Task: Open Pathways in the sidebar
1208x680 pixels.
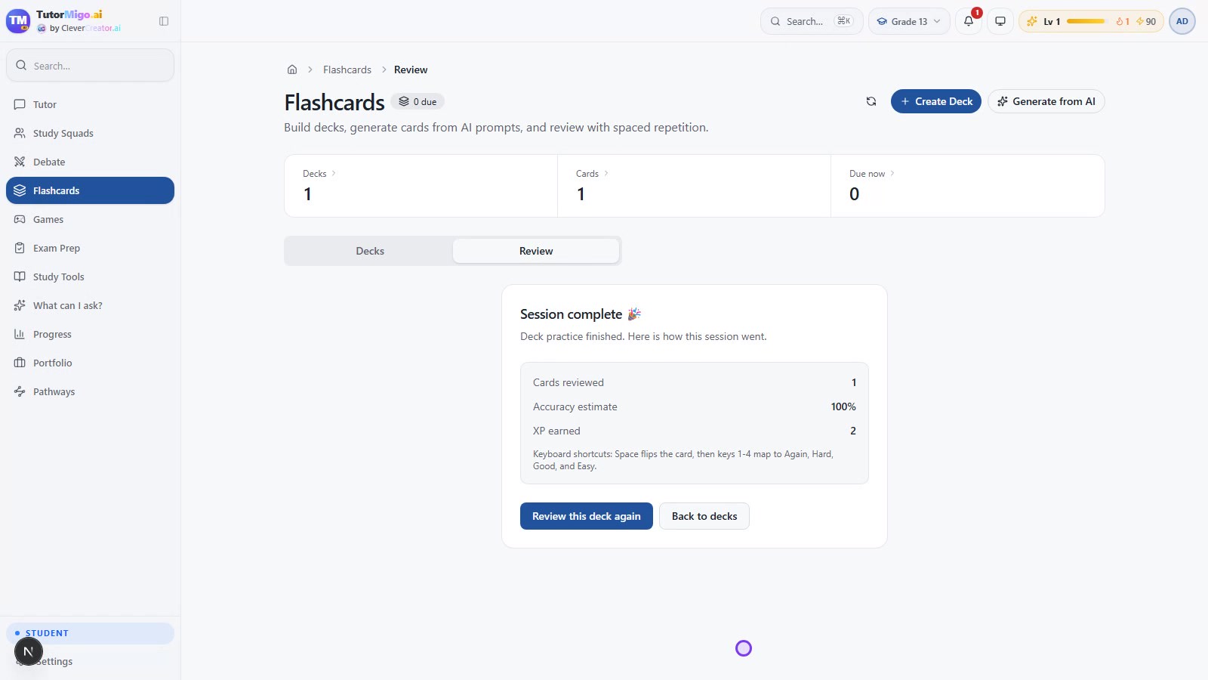Action: [x=90, y=391]
